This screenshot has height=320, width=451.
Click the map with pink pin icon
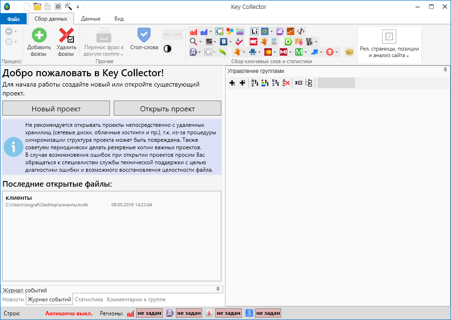(299, 42)
